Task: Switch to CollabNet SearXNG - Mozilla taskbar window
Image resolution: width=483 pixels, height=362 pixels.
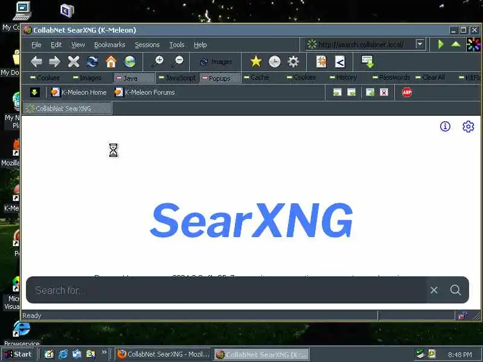Action: point(163,354)
